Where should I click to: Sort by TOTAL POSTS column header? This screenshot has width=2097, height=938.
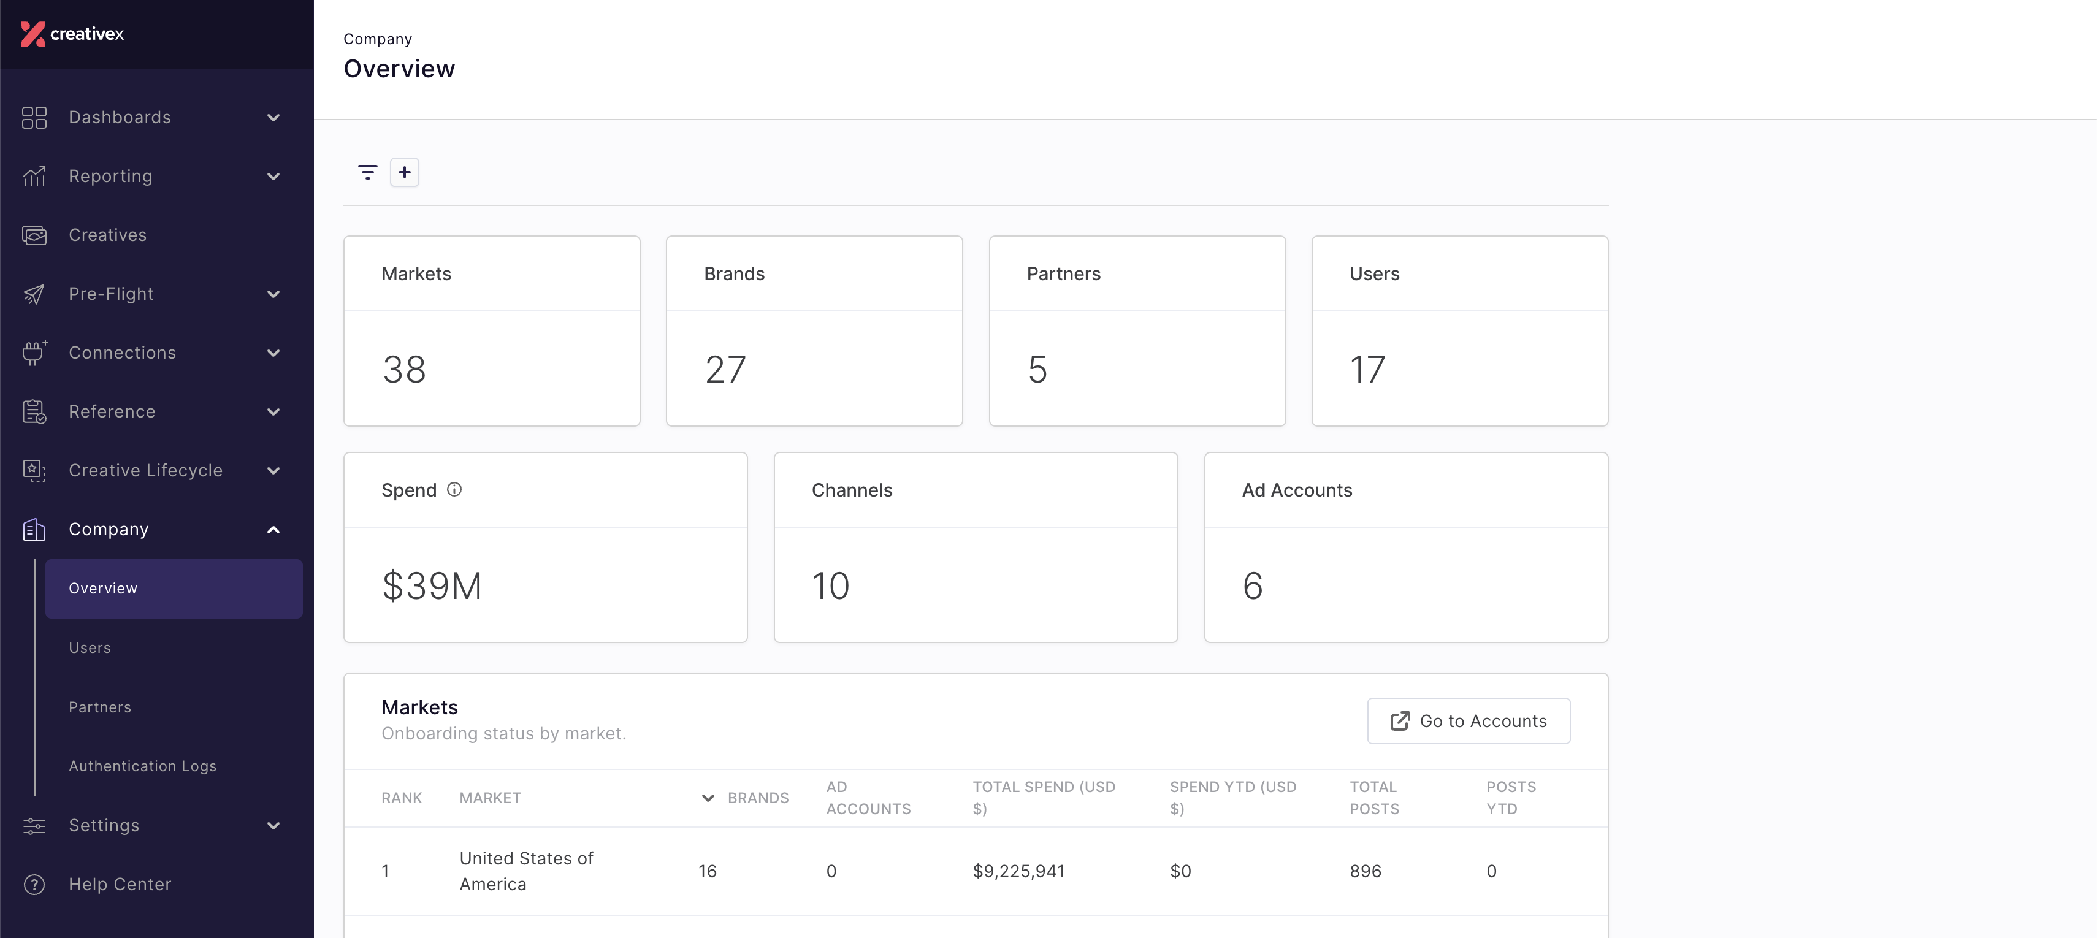pyautogui.click(x=1374, y=798)
